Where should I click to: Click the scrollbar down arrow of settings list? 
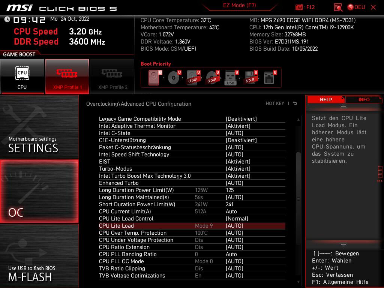pos(298,282)
